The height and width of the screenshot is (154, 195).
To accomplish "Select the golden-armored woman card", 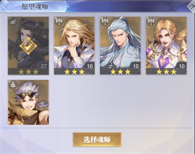I will 166,46.
